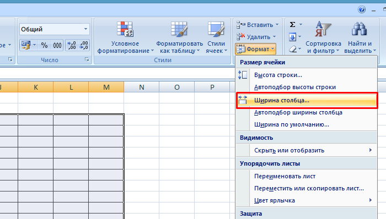This screenshot has width=386, height=219.
Task: Click the Clear eraser icon
Action: pyautogui.click(x=292, y=49)
